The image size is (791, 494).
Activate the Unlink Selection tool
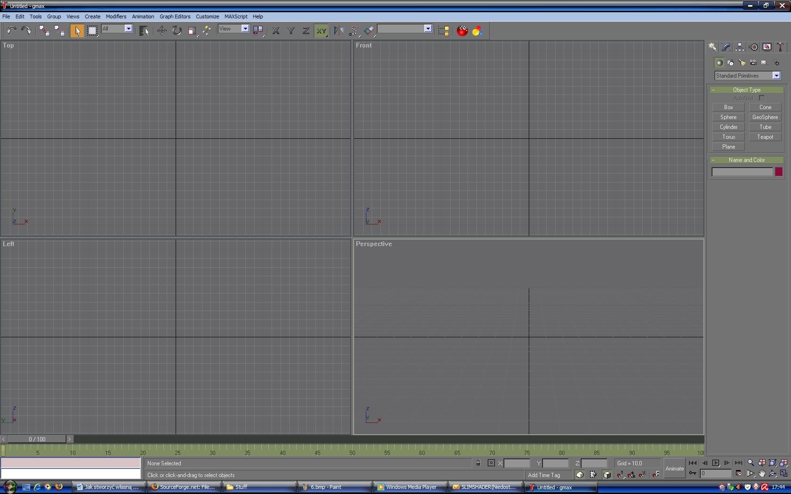click(59, 31)
